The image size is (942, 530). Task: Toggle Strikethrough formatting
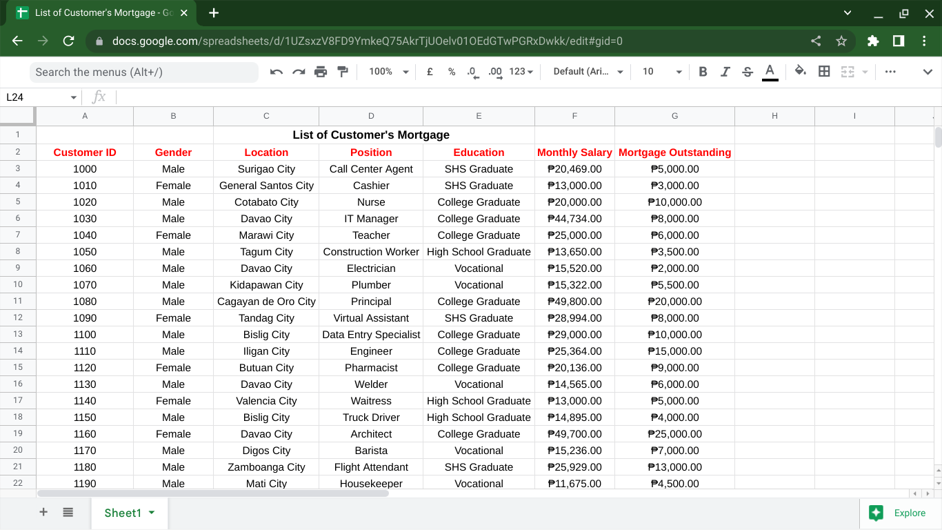(748, 72)
